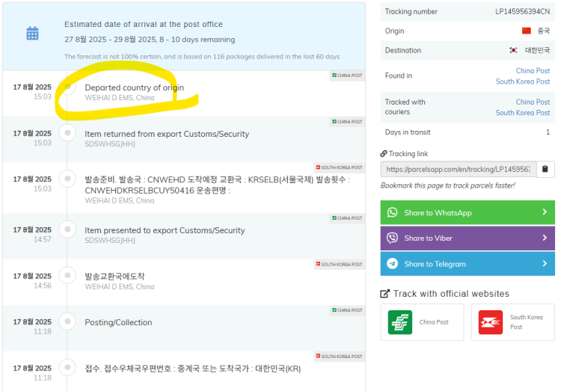This screenshot has width=561, height=391.
Task: Share tracking to WhatsApp
Action: click(x=467, y=212)
